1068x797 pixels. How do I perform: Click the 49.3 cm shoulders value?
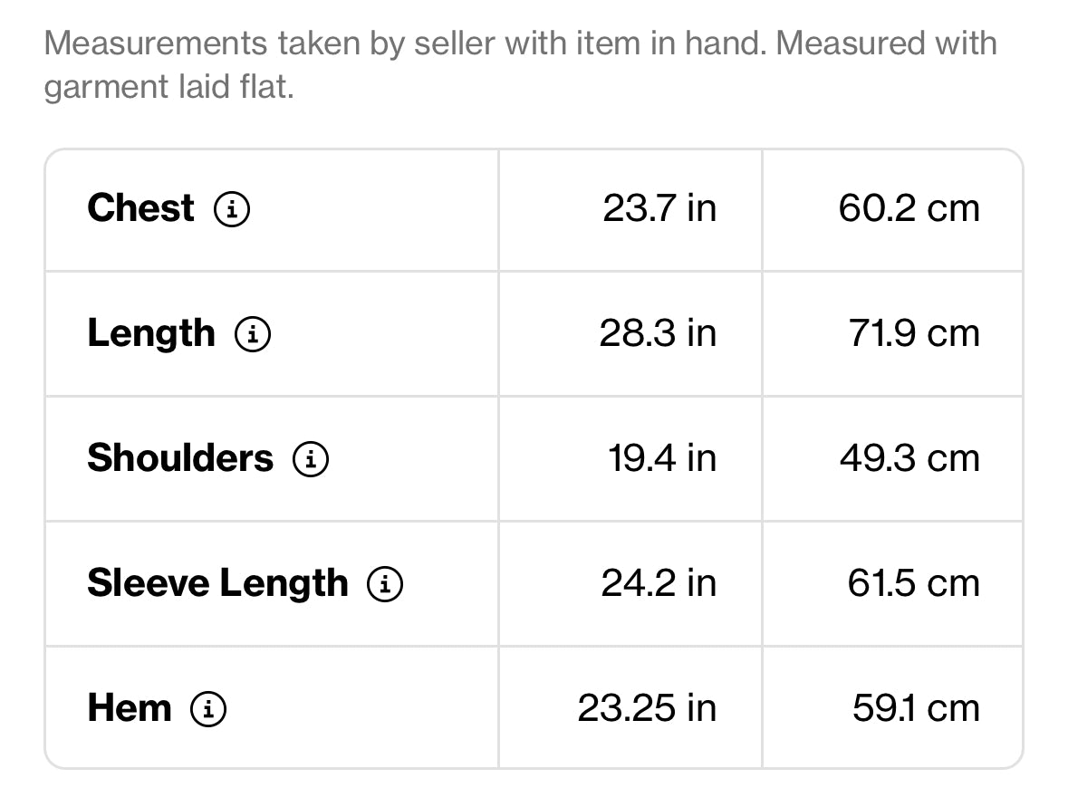coord(910,458)
